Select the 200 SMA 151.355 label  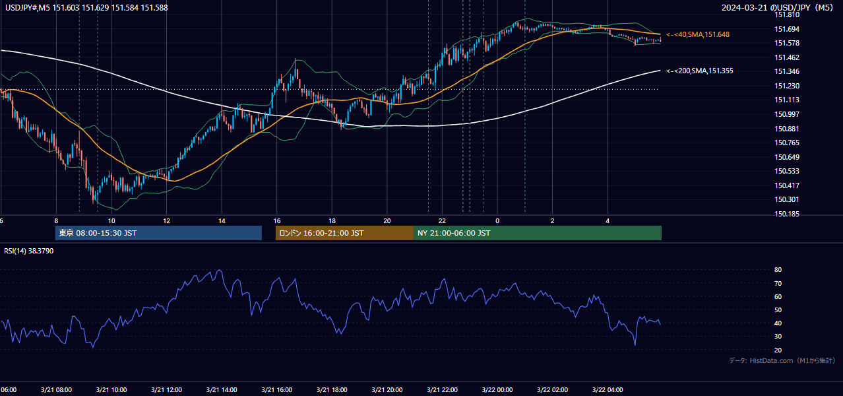point(700,71)
